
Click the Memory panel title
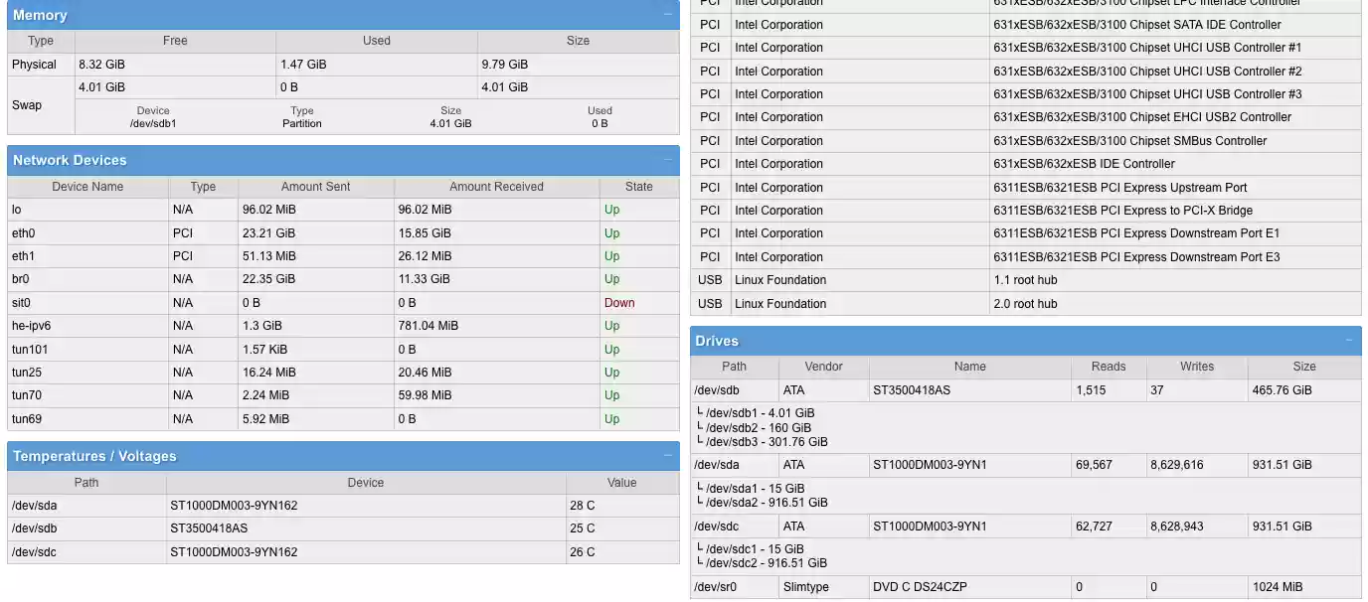[40, 15]
